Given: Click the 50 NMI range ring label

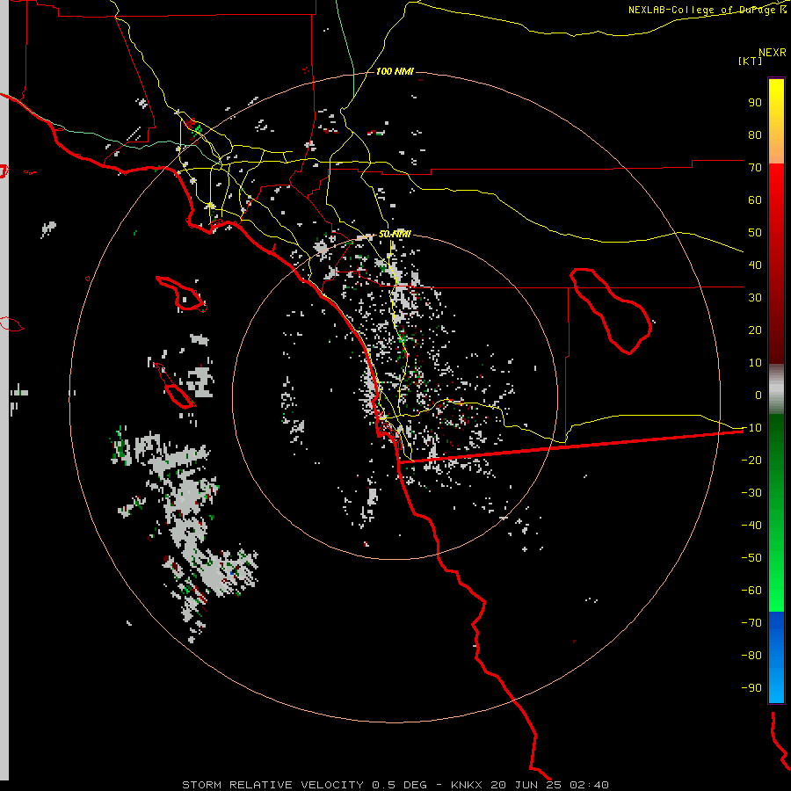Looking at the screenshot, I should point(395,234).
